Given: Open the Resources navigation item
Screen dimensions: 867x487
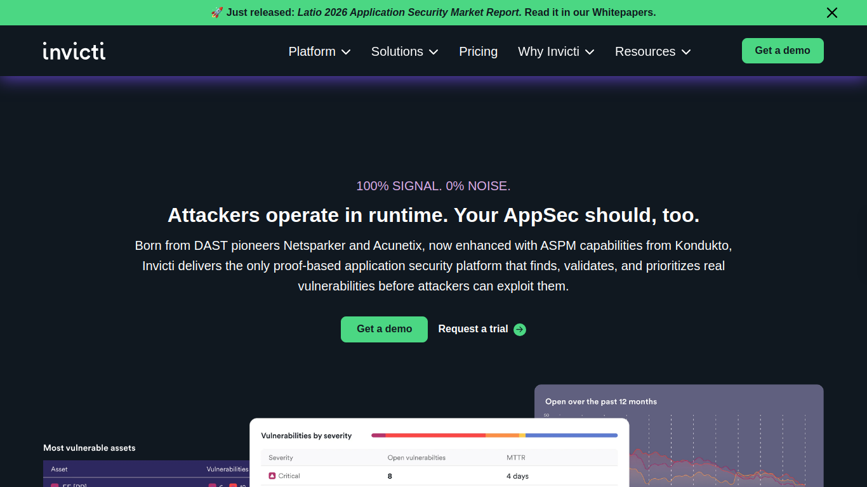Looking at the screenshot, I should (652, 51).
